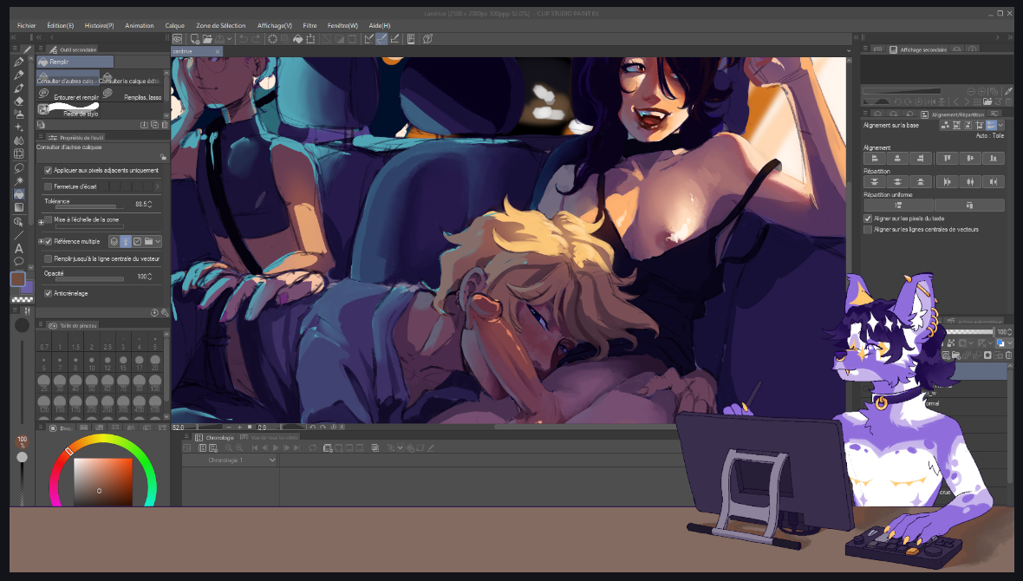Enable the 'Fermeture d'écart' checkbox

pyautogui.click(x=49, y=186)
